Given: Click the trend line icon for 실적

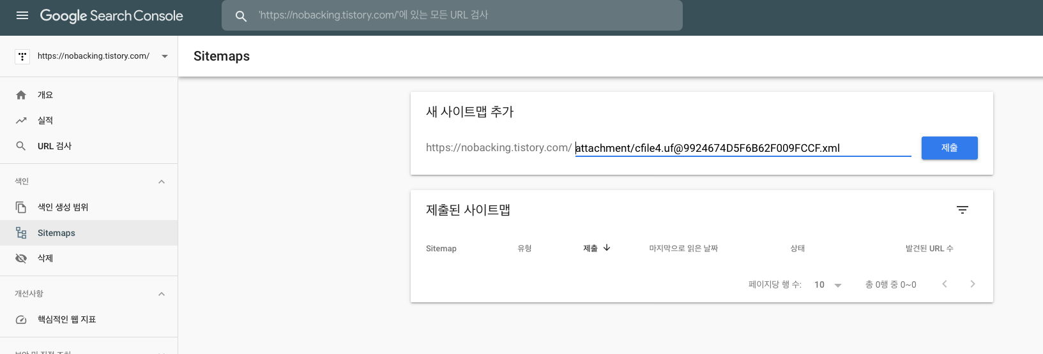Looking at the screenshot, I should click(21, 121).
